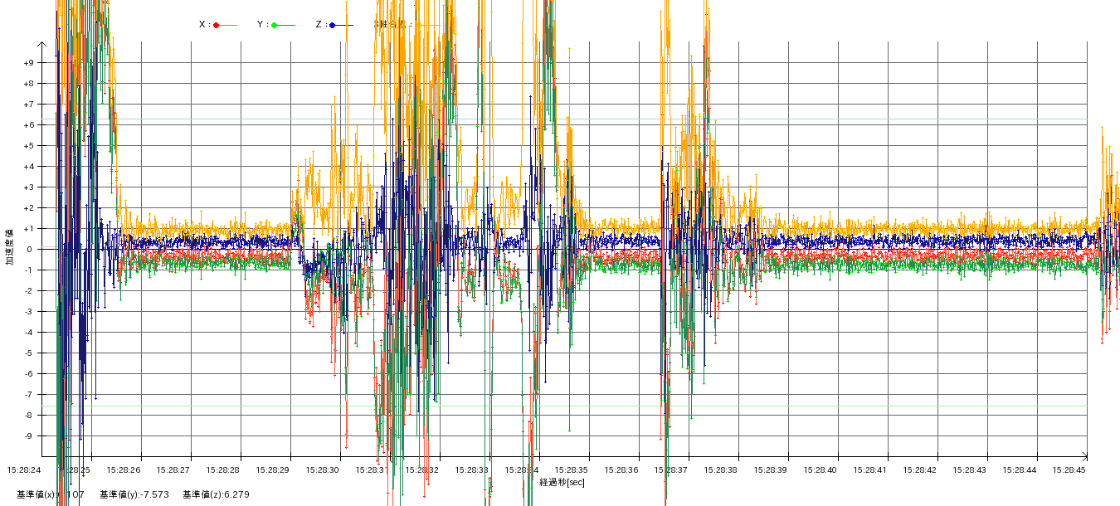Viewport: 1120px width, 506px height.
Task: Select the 15:28:45 time tick label
Action: point(1069,470)
